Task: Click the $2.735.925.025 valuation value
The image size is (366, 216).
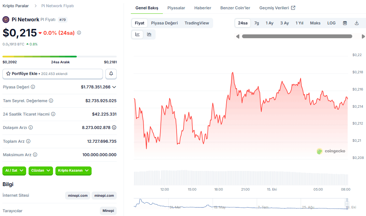Action: click(101, 100)
